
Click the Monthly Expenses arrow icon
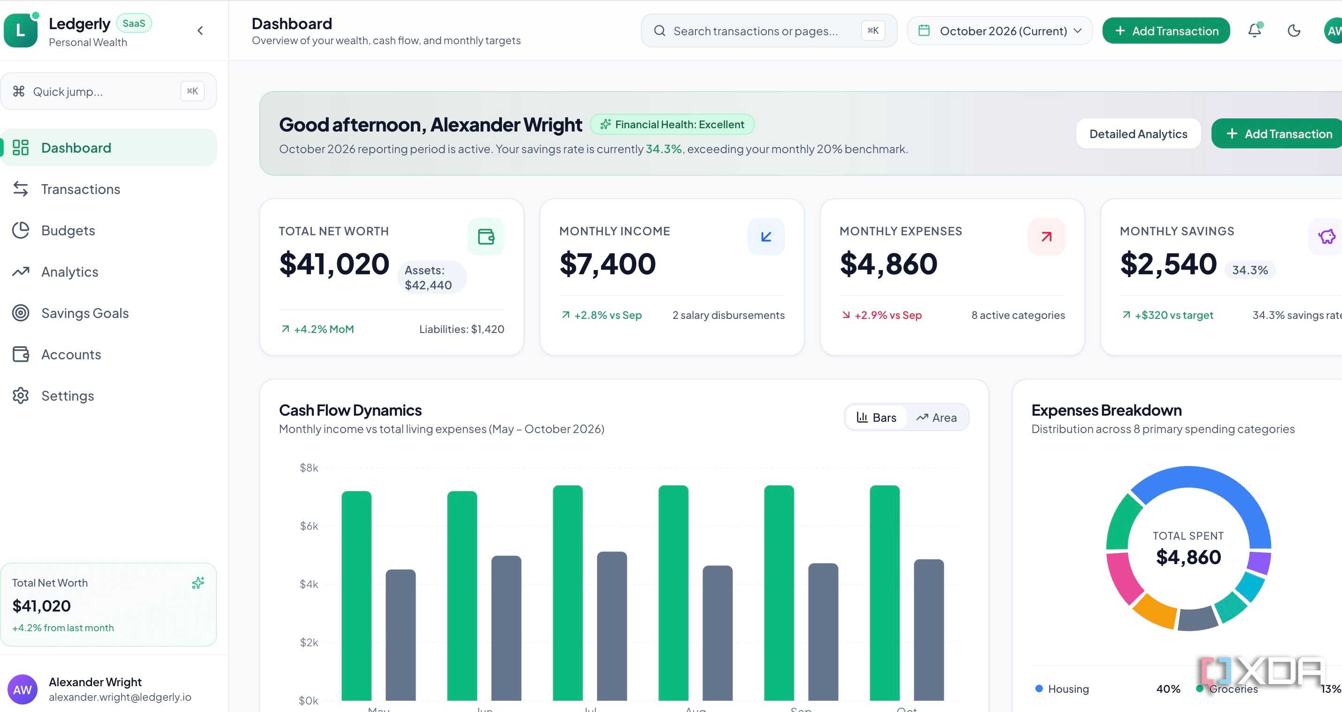coord(1046,237)
